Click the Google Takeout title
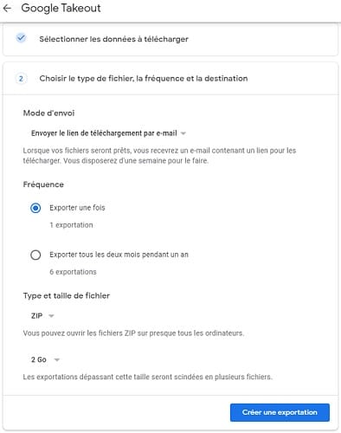 click(x=61, y=8)
